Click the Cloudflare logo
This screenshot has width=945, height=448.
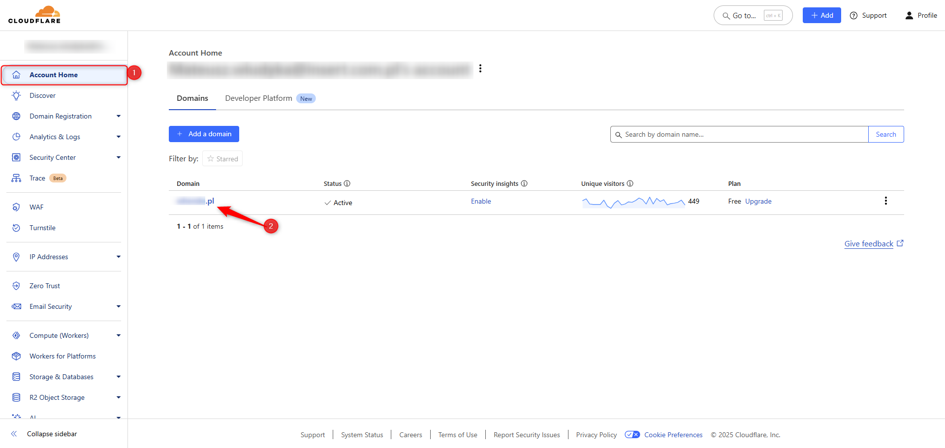pyautogui.click(x=34, y=15)
